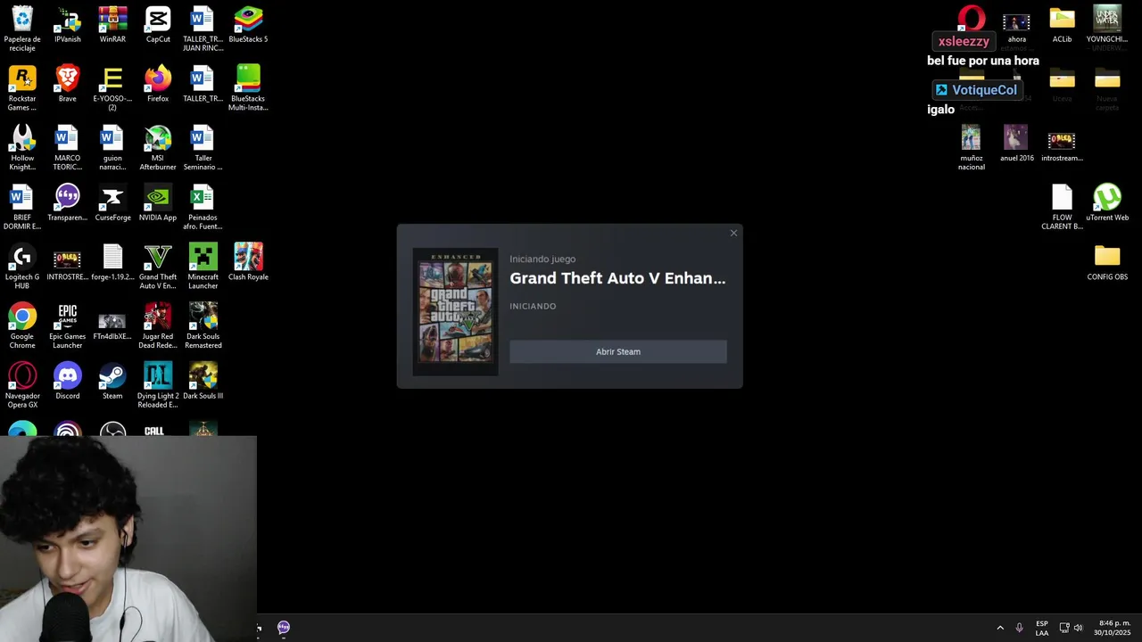1142x642 pixels.
Task: Select the TALLER_TR JUAN RINC Word document
Action: tap(203, 29)
